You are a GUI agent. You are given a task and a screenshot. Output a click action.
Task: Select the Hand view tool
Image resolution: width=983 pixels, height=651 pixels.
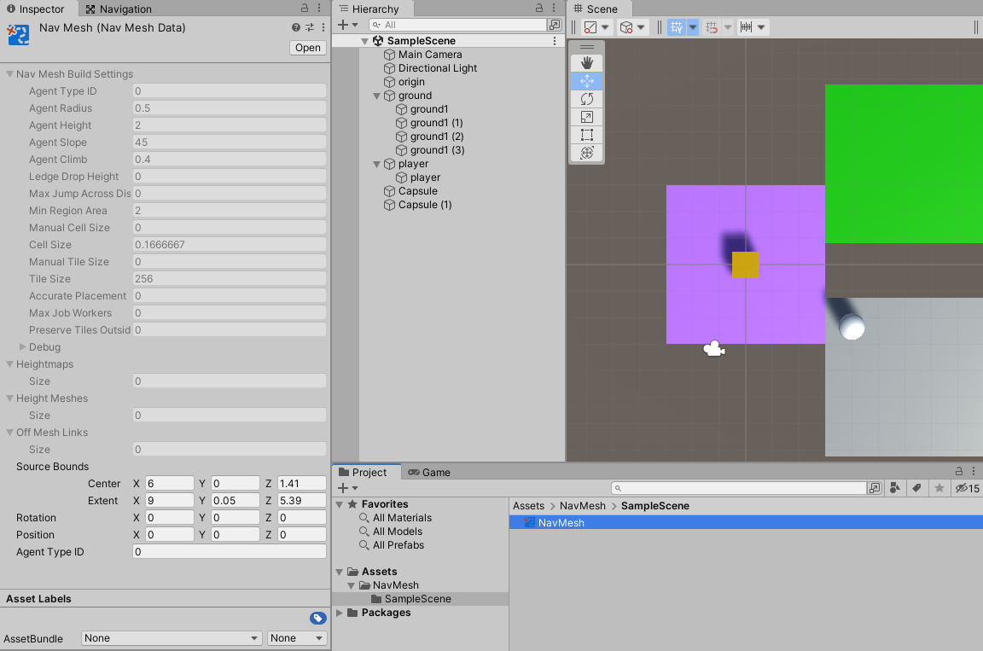tap(587, 62)
